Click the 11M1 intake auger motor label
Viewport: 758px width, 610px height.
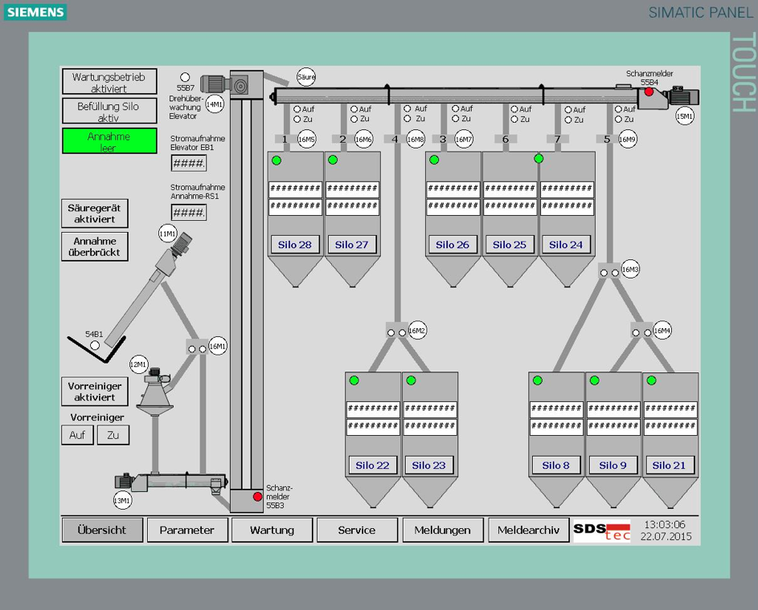click(167, 234)
